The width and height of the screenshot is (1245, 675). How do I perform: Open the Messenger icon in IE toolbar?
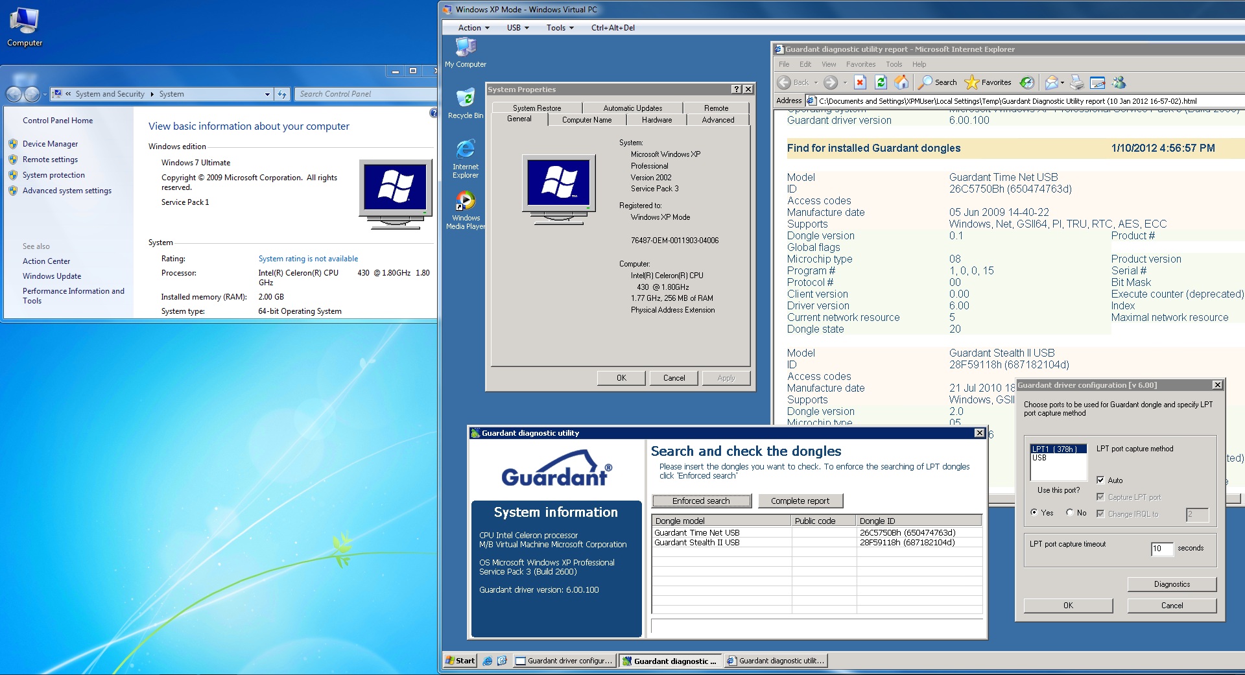[1119, 82]
